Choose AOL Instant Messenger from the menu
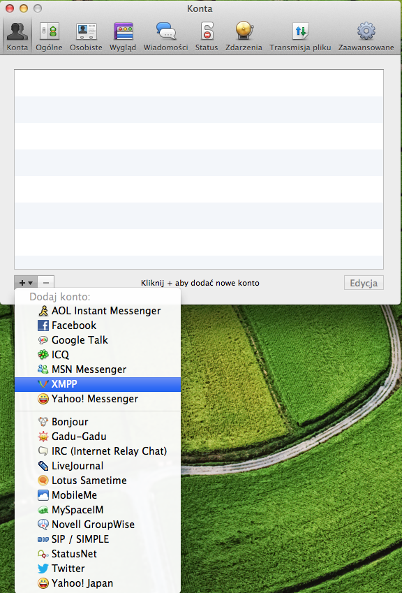The width and height of the screenshot is (402, 593). click(98, 311)
